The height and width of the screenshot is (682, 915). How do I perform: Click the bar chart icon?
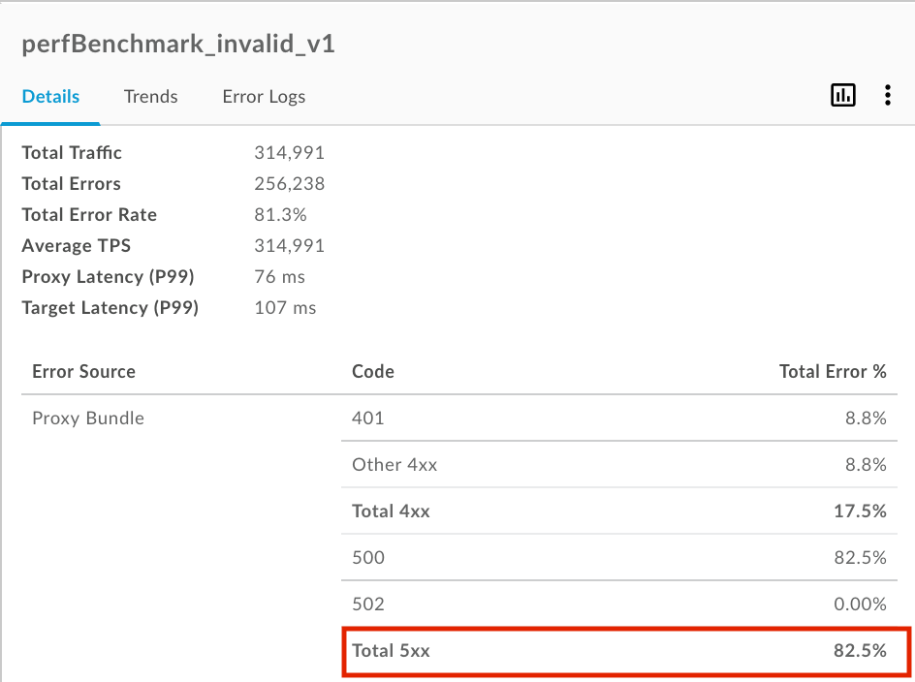point(842,95)
